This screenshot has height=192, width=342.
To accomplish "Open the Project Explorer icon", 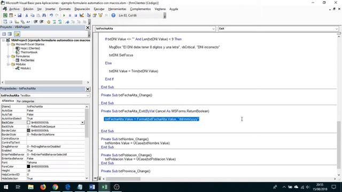I will click(x=89, y=15).
